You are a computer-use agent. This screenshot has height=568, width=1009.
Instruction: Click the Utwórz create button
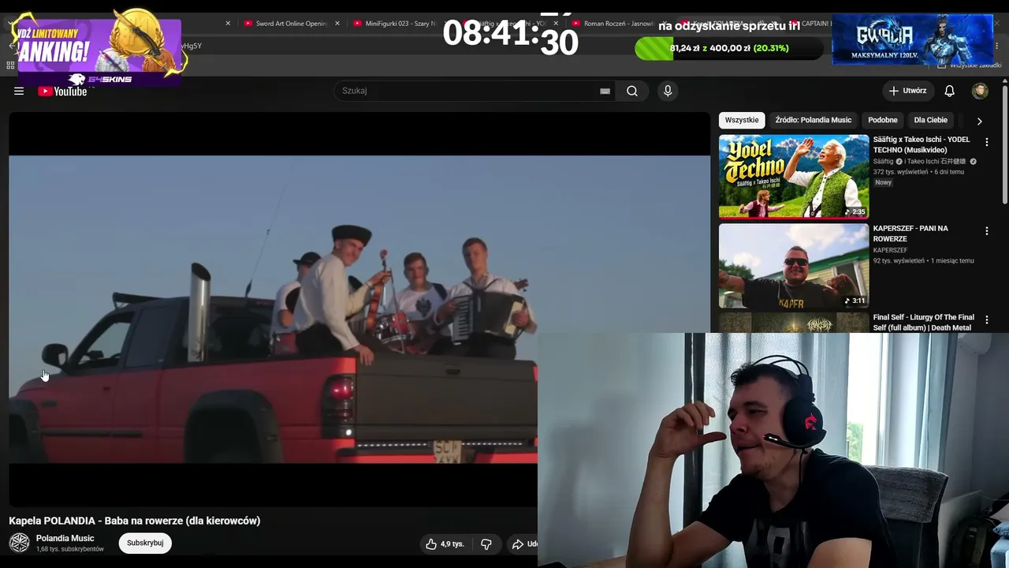[x=908, y=91]
